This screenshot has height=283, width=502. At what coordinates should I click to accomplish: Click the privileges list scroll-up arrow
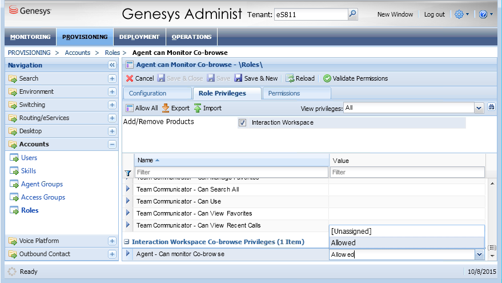click(x=492, y=184)
